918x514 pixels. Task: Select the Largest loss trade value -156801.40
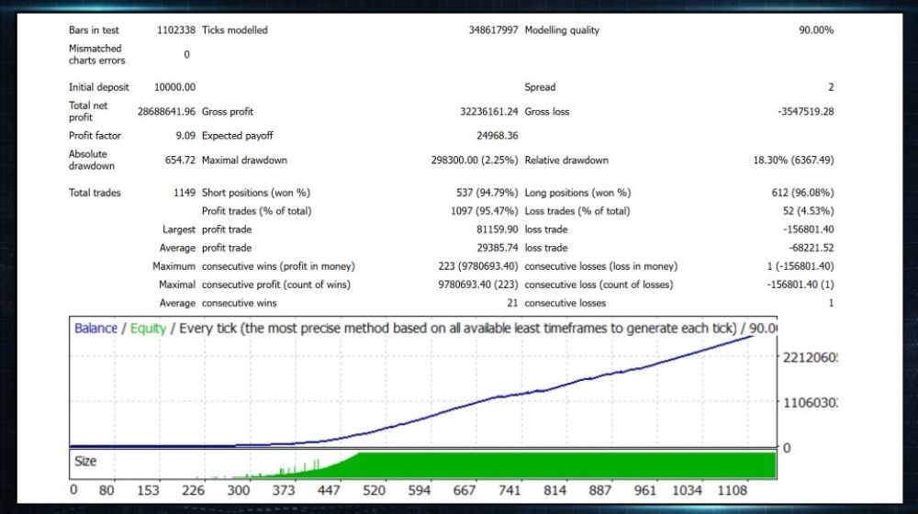click(808, 229)
